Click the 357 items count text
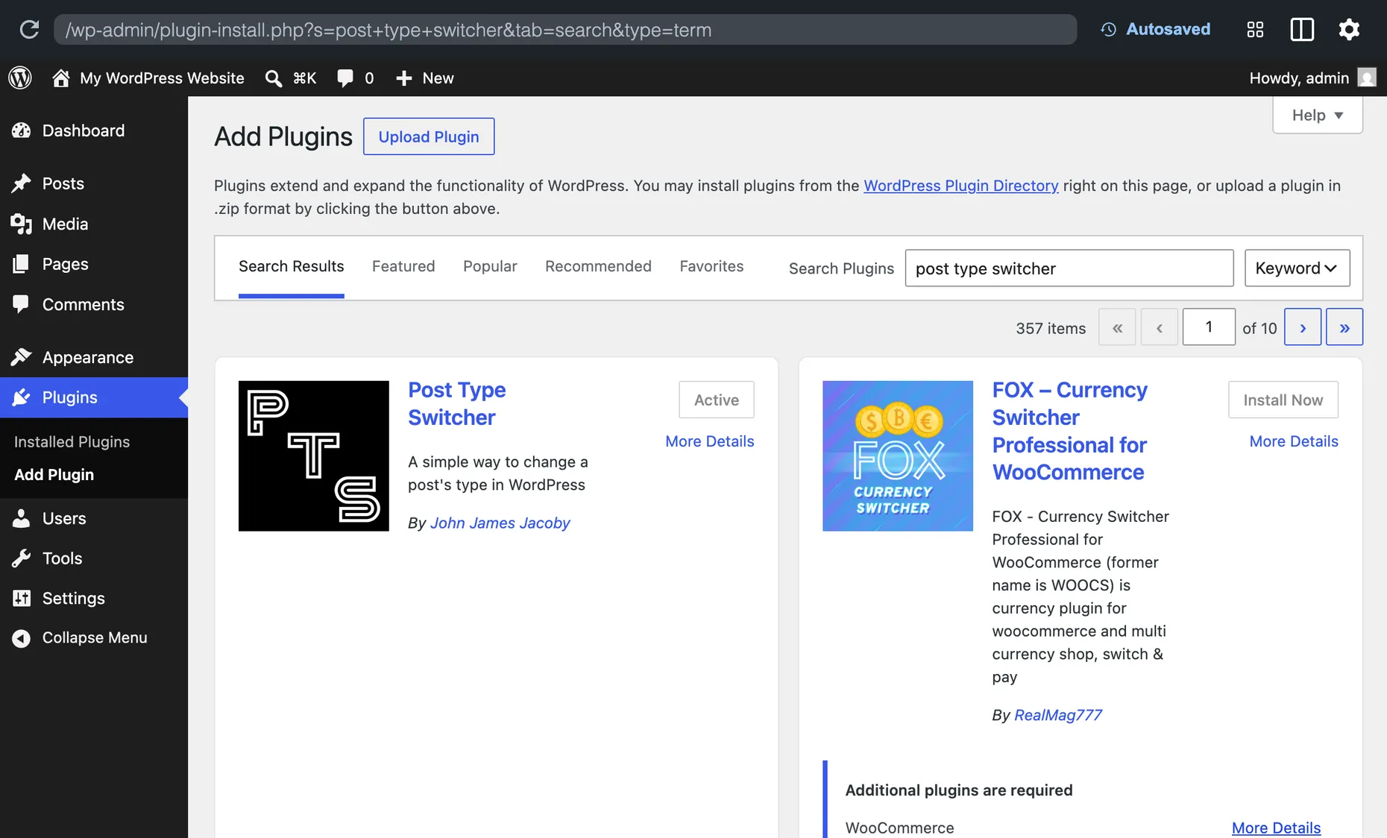The width and height of the screenshot is (1387, 838). pos(1050,328)
